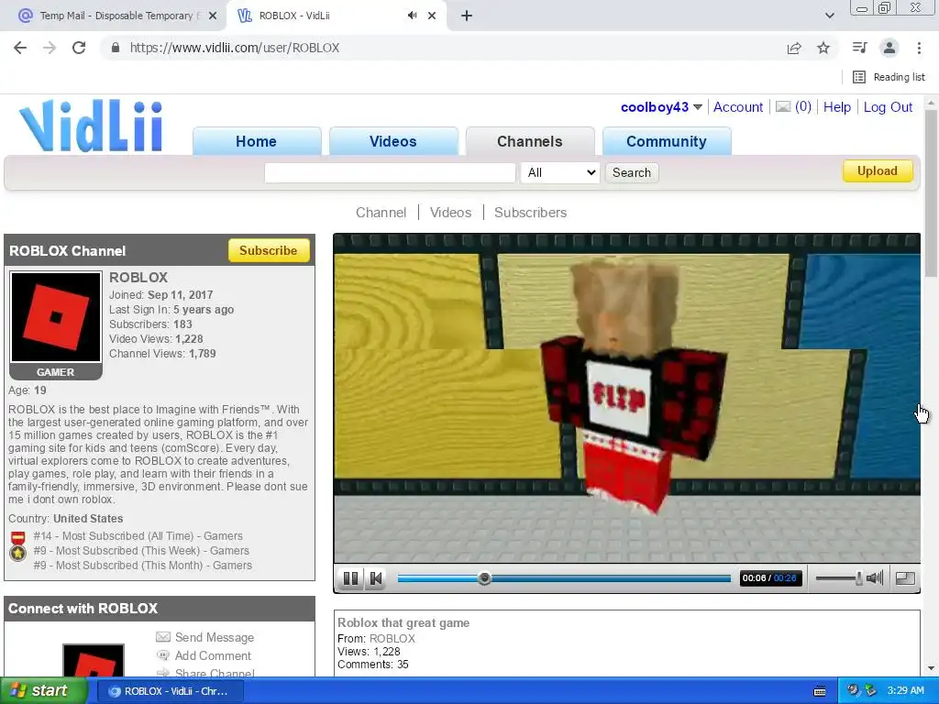The height and width of the screenshot is (704, 939).
Task: Click the page scrollbar down arrow
Action: click(x=930, y=668)
